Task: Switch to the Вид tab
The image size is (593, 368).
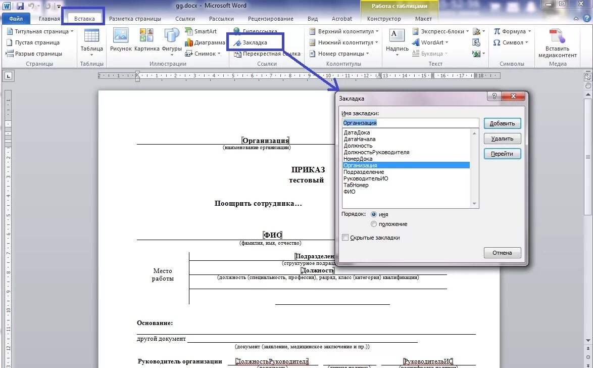Action: click(x=312, y=19)
